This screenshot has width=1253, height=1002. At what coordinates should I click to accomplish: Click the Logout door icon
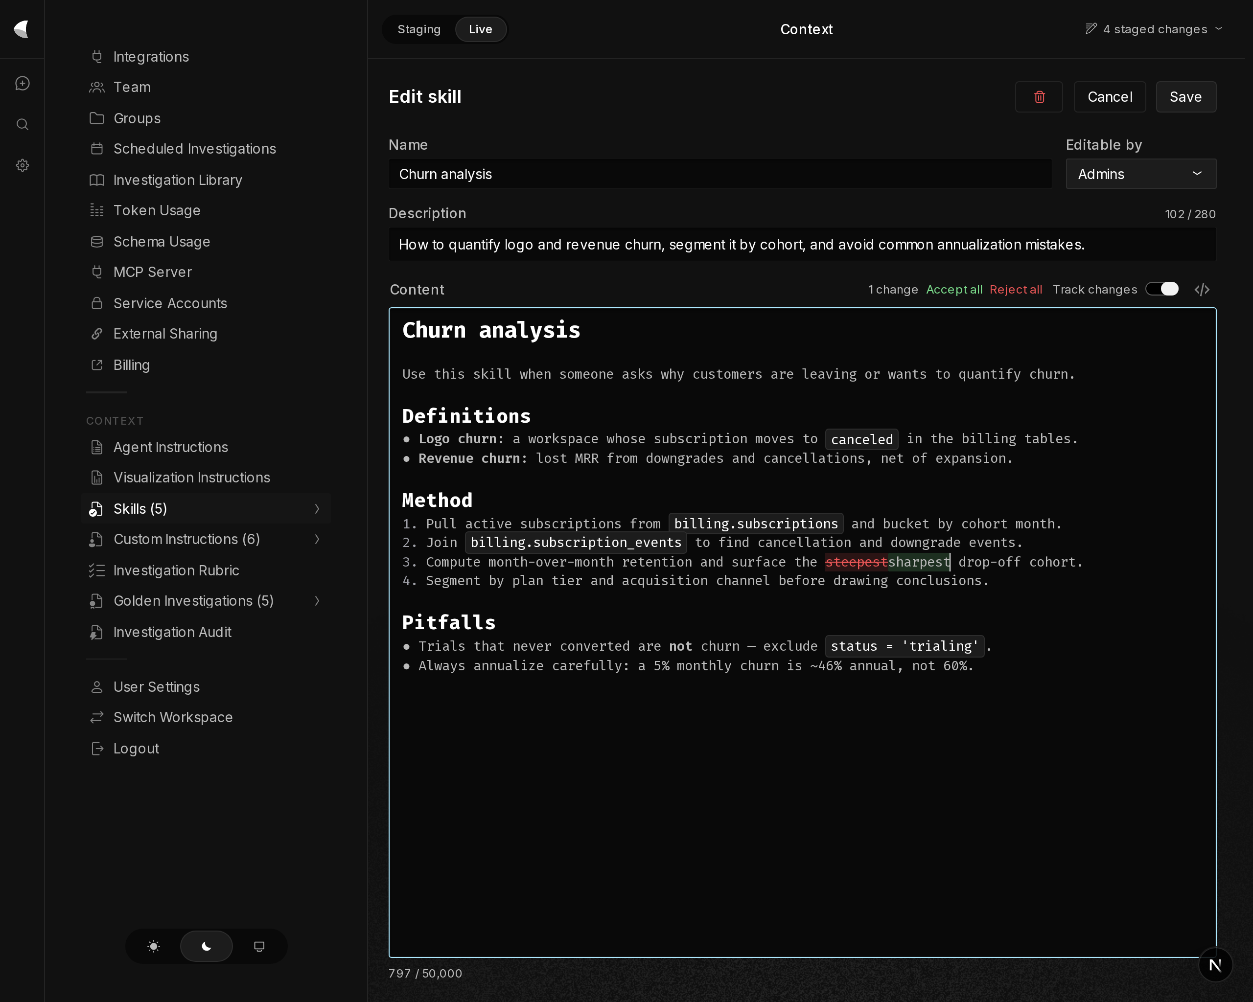[x=97, y=749]
